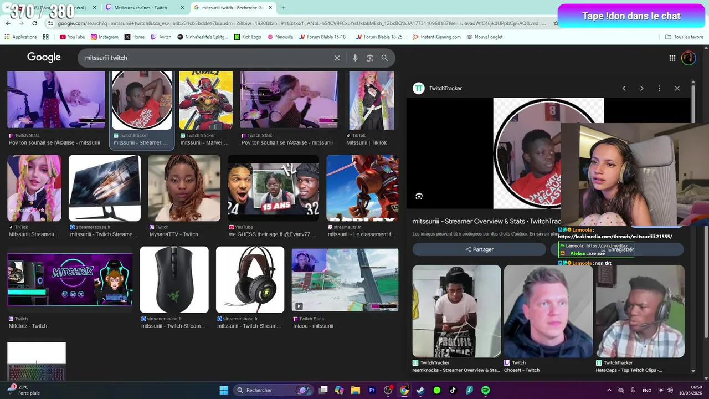Open Google Lens image search icon
The image size is (709, 399).
click(x=370, y=58)
